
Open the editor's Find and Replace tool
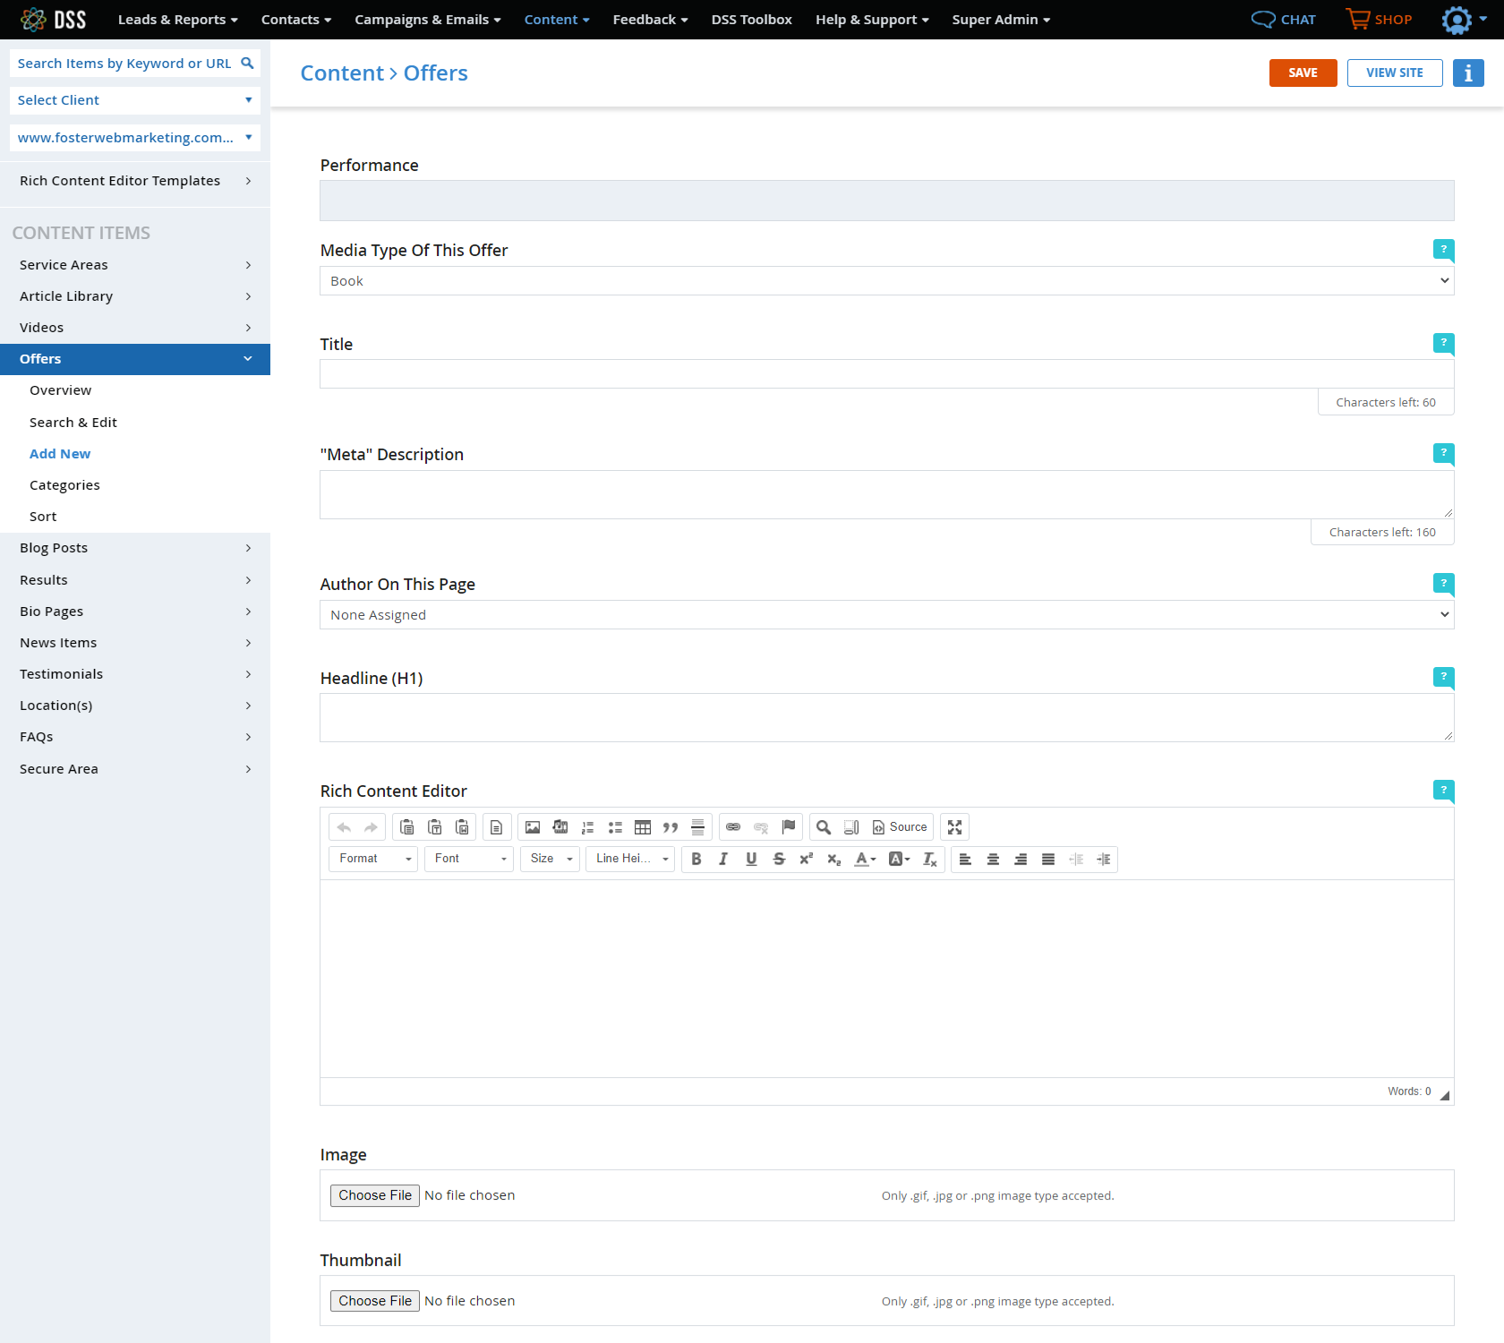tap(823, 826)
